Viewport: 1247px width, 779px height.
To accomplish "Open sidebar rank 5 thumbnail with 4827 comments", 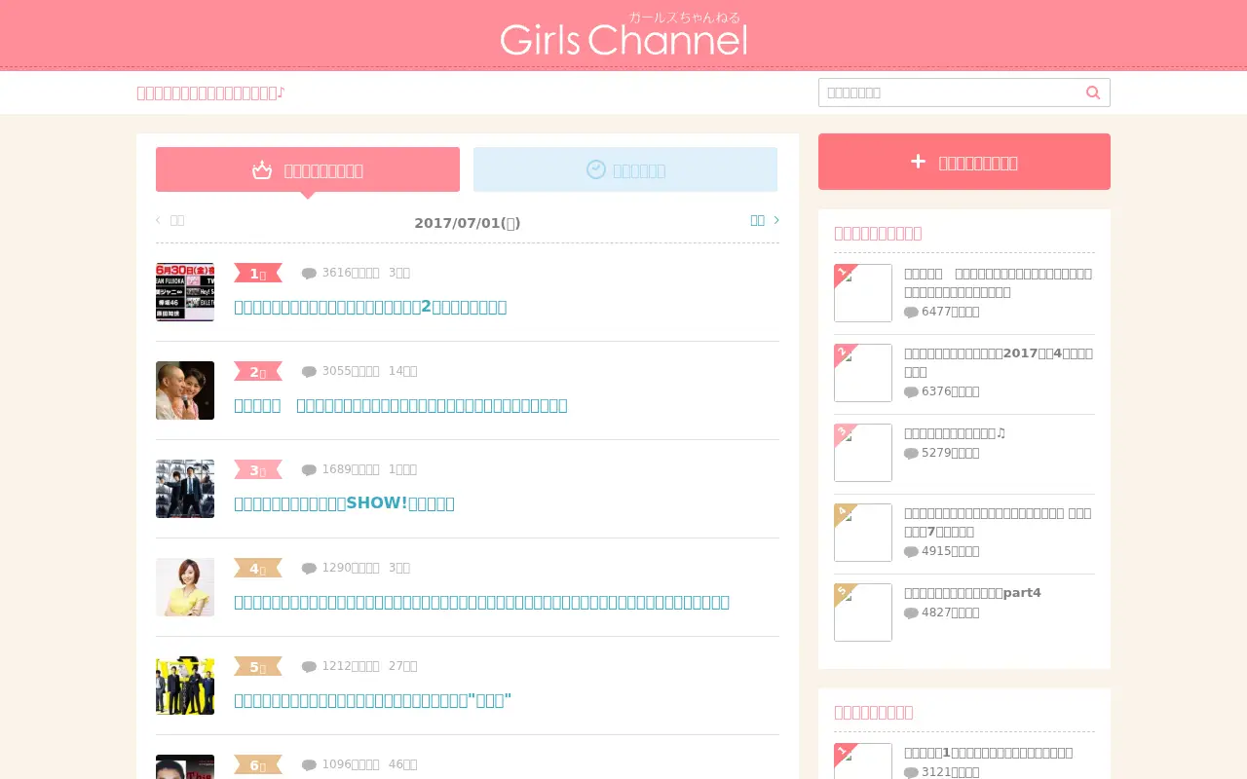I will (x=863, y=612).
